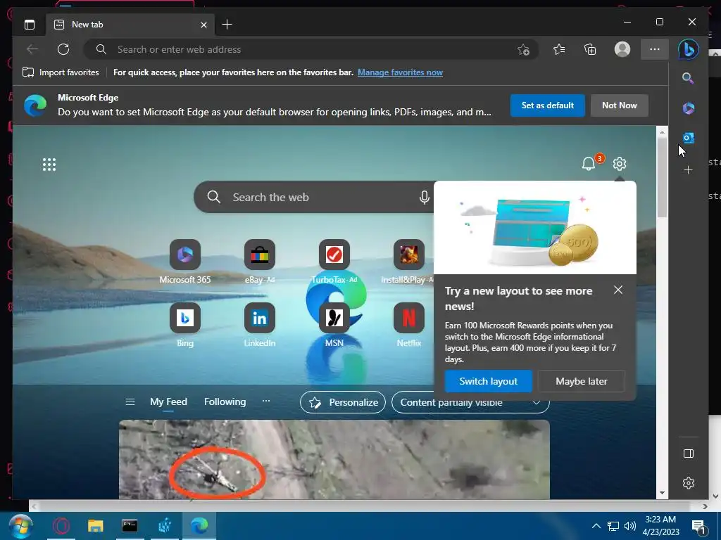Select the New tab tab
Viewport: 721px width, 540px height.
[130, 25]
